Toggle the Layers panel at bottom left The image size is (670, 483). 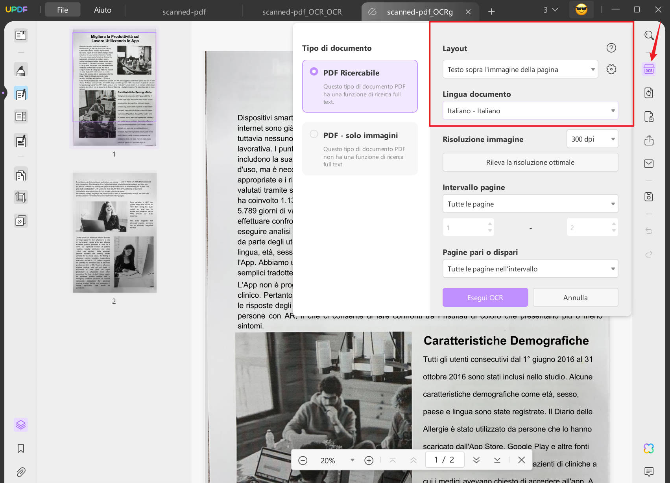click(20, 425)
